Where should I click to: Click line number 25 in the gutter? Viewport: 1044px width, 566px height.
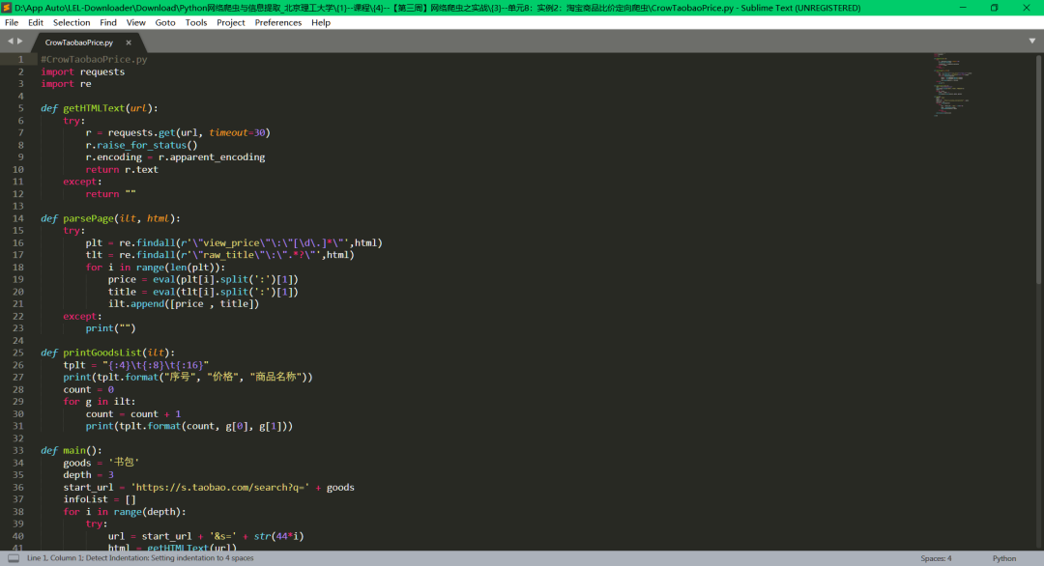click(x=18, y=353)
